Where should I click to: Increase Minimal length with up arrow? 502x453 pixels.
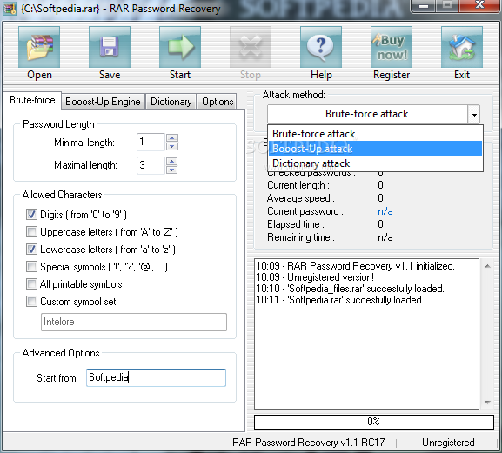click(x=172, y=138)
